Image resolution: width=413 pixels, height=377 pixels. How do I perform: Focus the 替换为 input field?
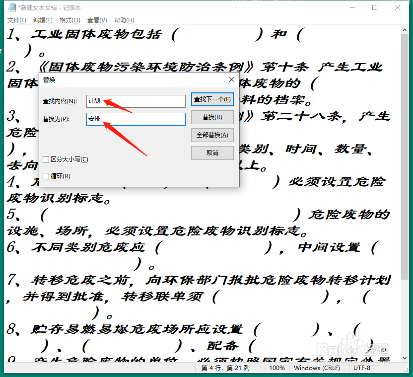tap(136, 119)
